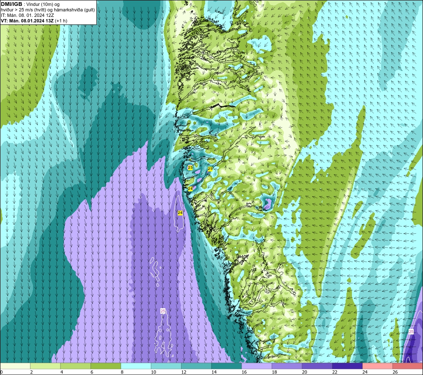Image resolution: width=423 pixels, height=375 pixels.
Task: Click the 'Vindur (10m) og' heading text
Action: [43, 4]
